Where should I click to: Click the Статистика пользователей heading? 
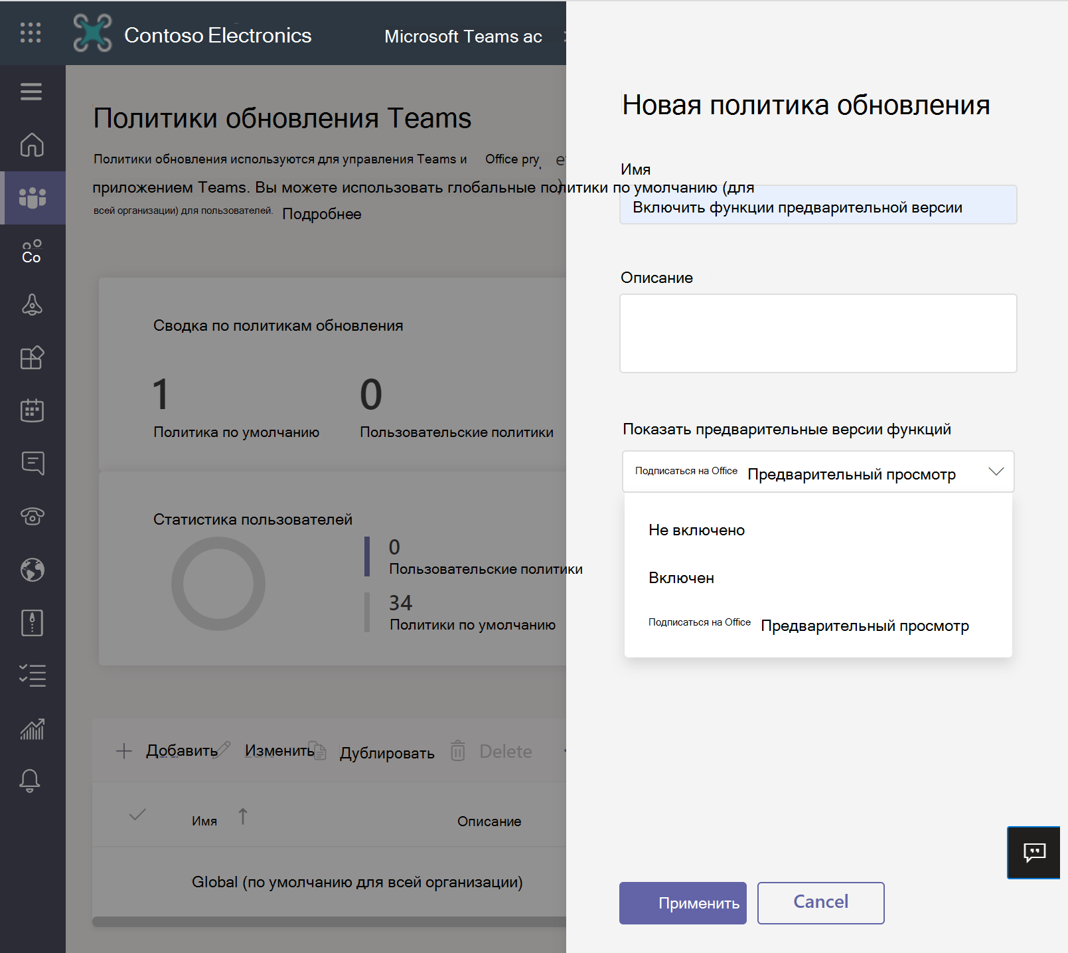click(253, 519)
